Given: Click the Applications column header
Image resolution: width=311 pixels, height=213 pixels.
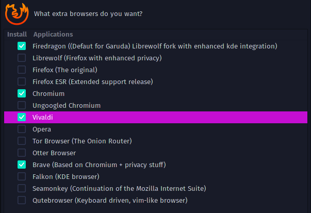Looking at the screenshot, I should pos(53,35).
